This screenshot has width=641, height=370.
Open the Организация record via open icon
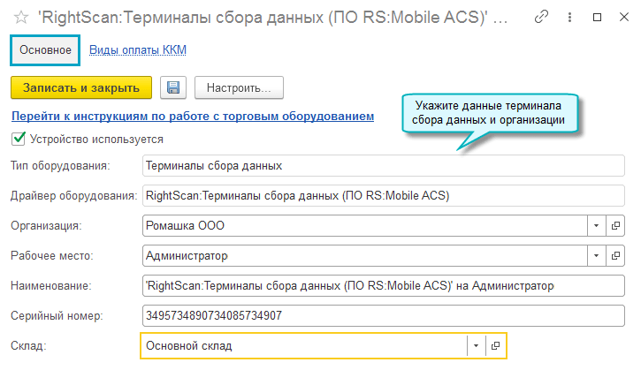point(616,225)
